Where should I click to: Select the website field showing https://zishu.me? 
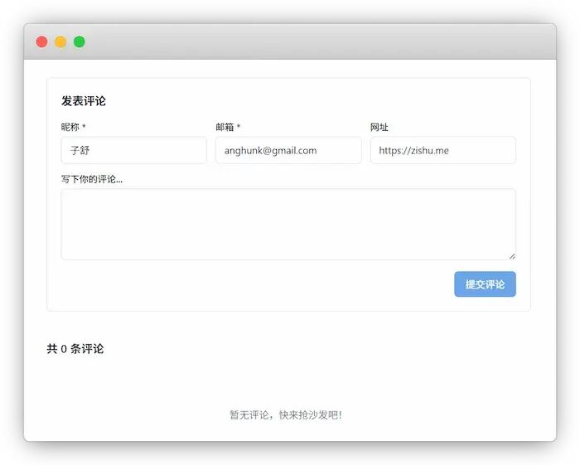click(443, 150)
